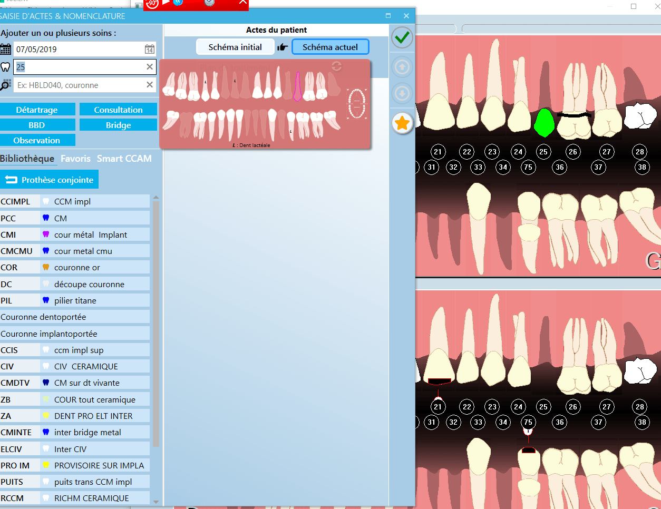661x509 pixels.
Task: Select tooth number 26 circle
Action: click(x=572, y=152)
